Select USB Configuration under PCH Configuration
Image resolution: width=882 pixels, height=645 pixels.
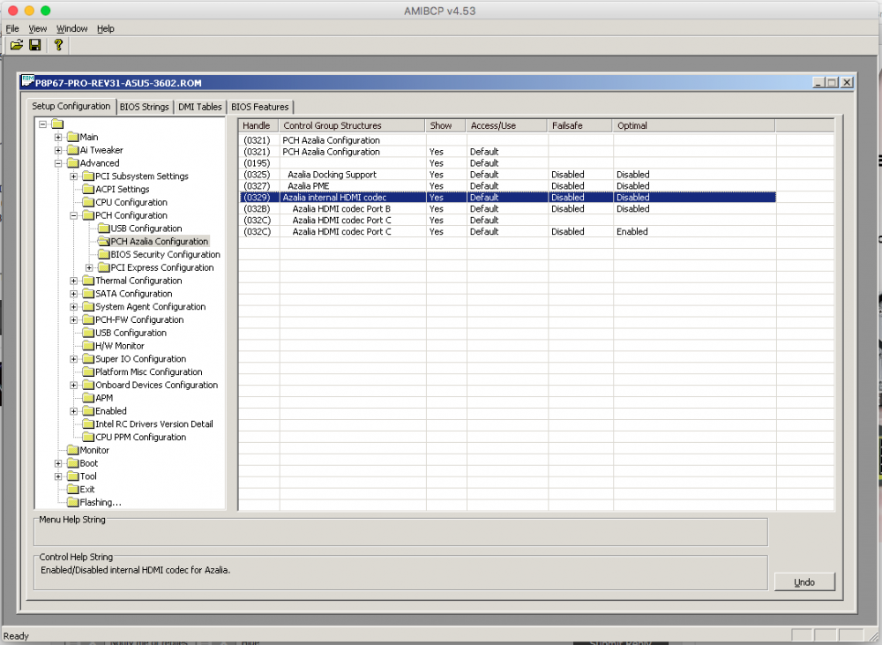pos(146,228)
